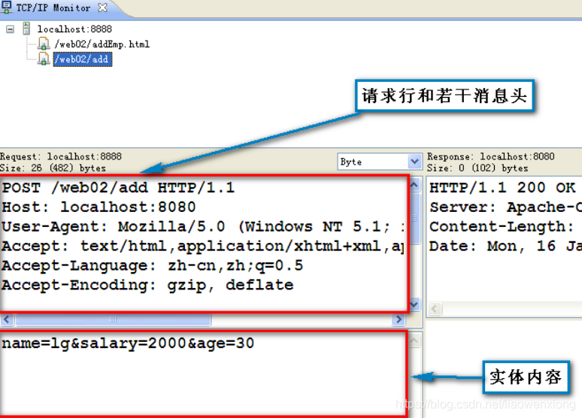Click the 'Host: localhost:8080' header line
Image resolution: width=582 pixels, height=418 pixels.
point(99,207)
